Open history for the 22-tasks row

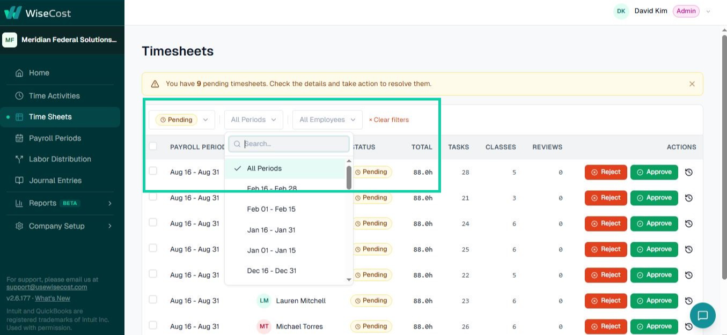pyautogui.click(x=689, y=275)
